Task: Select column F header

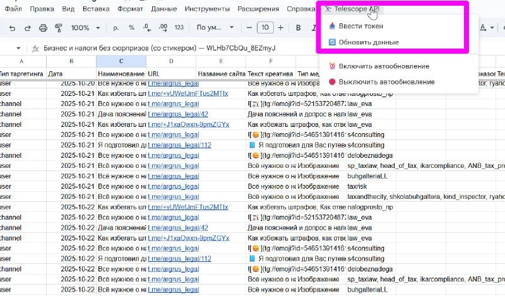Action: [271, 61]
